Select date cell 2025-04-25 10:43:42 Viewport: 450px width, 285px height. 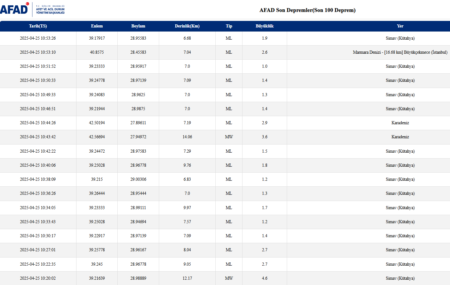pos(38,137)
